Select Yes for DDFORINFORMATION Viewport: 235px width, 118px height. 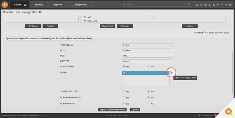[x=124, y=98]
